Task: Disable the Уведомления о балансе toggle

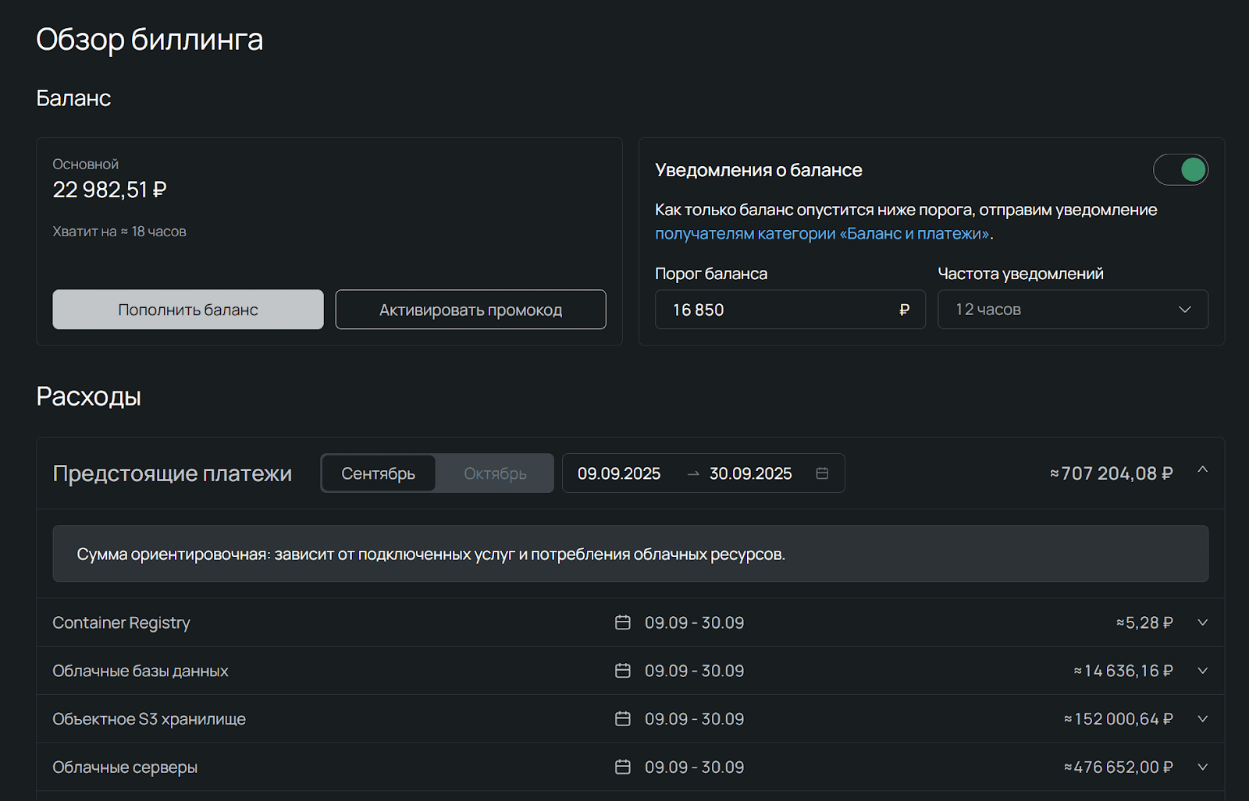Action: pyautogui.click(x=1180, y=170)
